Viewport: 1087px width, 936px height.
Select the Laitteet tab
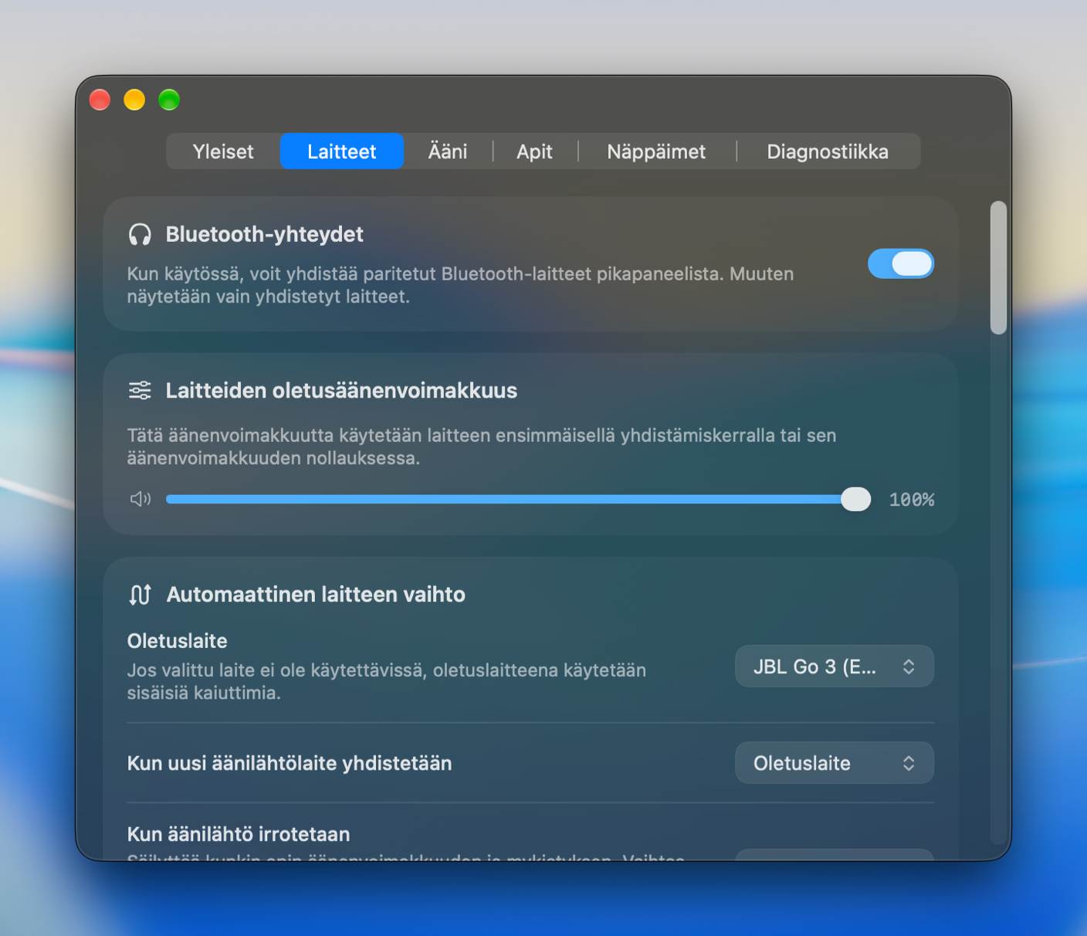pyautogui.click(x=342, y=151)
